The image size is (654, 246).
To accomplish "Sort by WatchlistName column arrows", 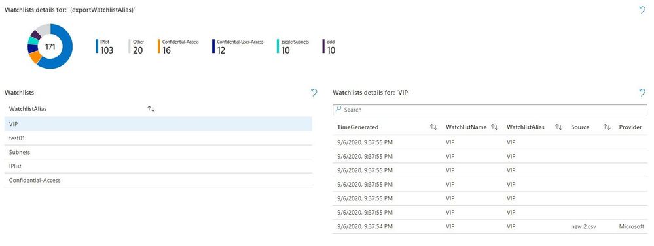I will [495, 127].
